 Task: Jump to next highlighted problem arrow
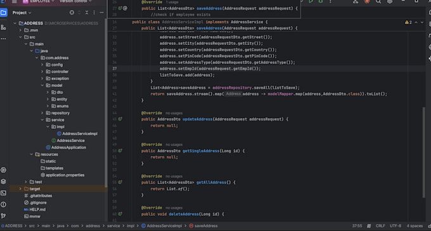point(422,22)
